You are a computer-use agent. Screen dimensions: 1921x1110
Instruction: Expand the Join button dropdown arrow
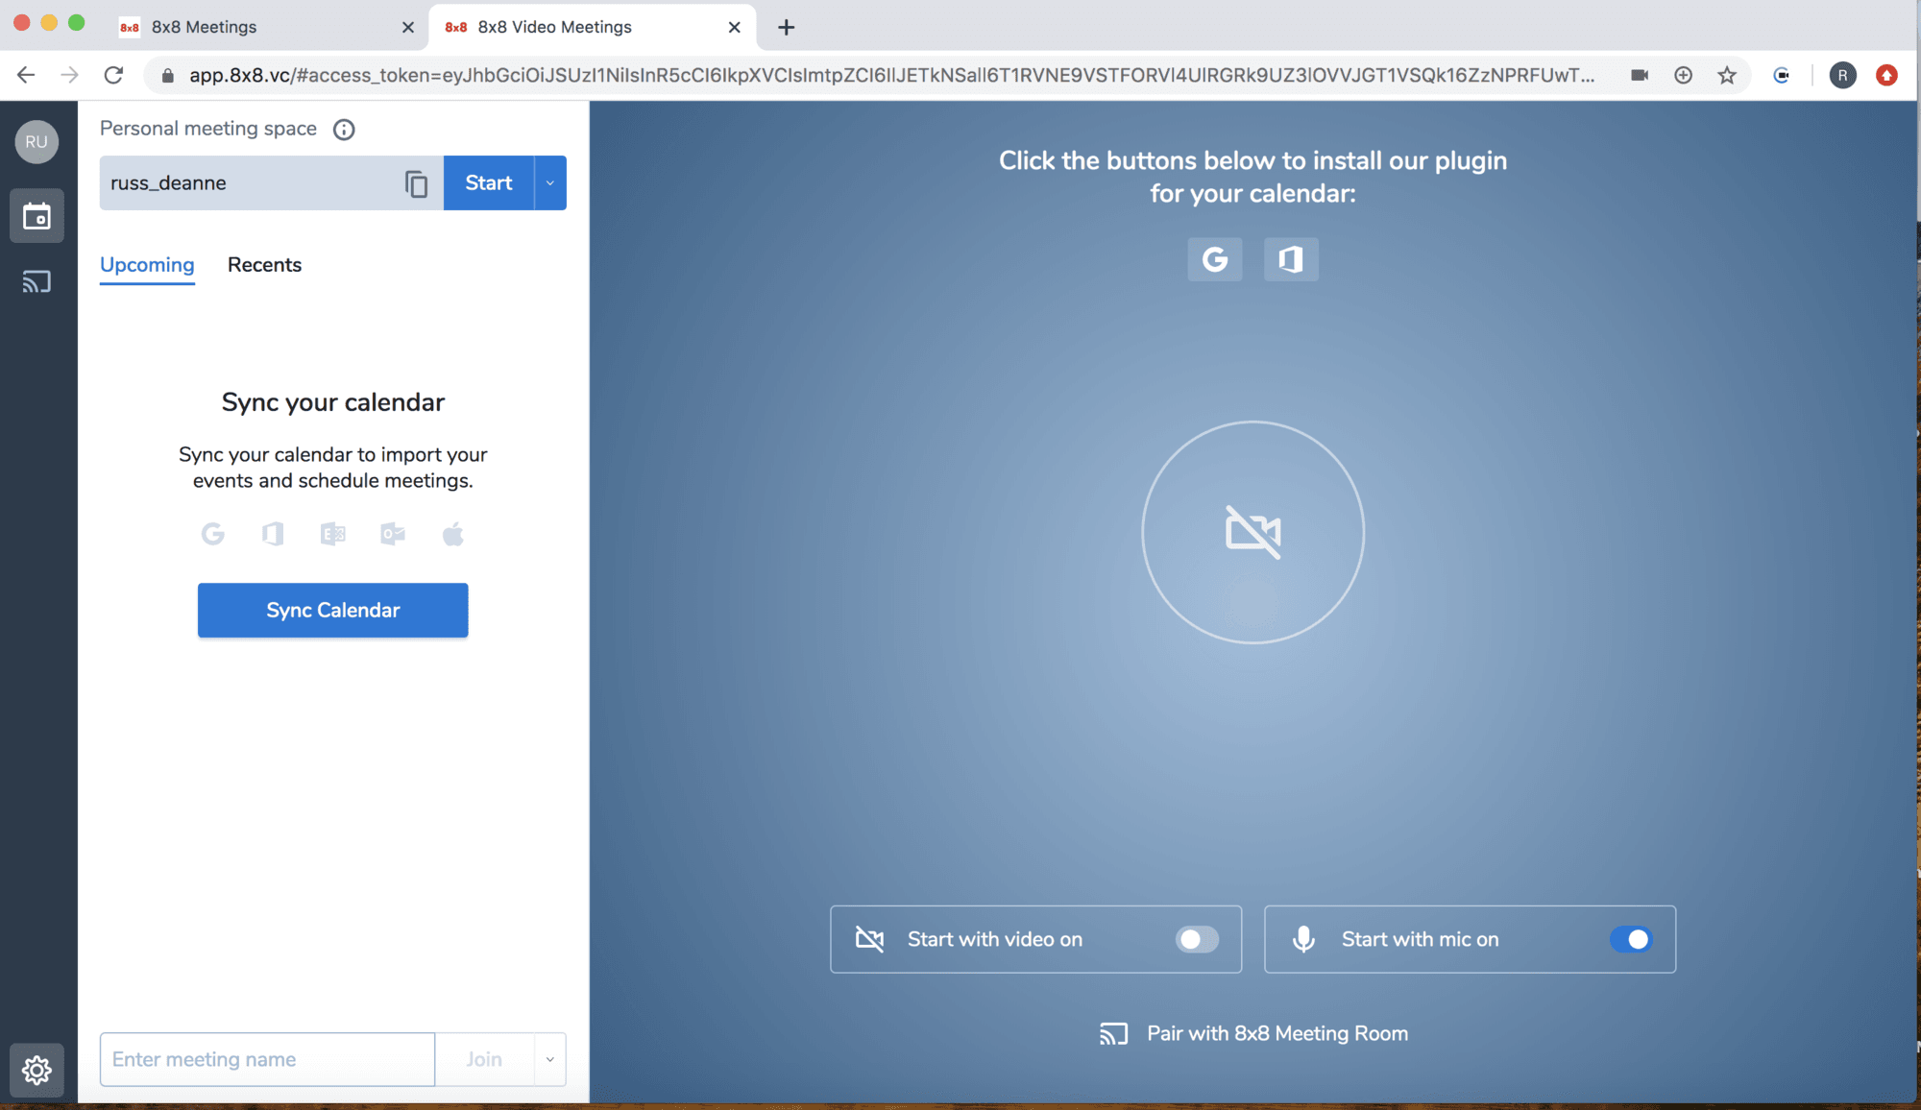[x=550, y=1059]
